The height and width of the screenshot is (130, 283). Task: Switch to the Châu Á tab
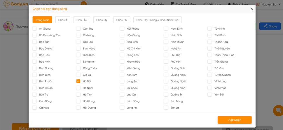(x=63, y=20)
